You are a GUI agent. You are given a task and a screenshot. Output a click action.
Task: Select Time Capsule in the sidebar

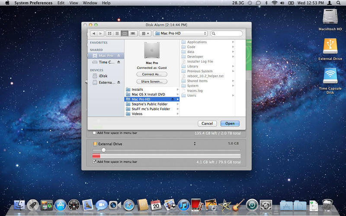(x=106, y=62)
